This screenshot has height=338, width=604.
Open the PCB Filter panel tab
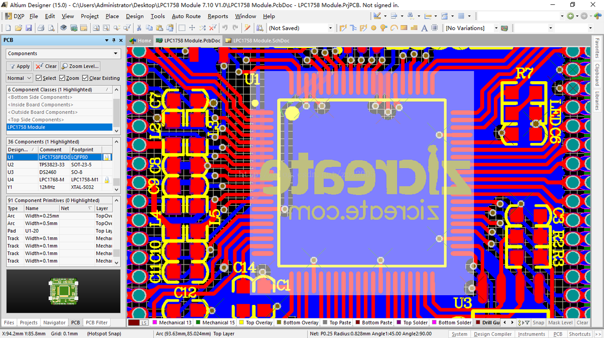pyautogui.click(x=96, y=322)
